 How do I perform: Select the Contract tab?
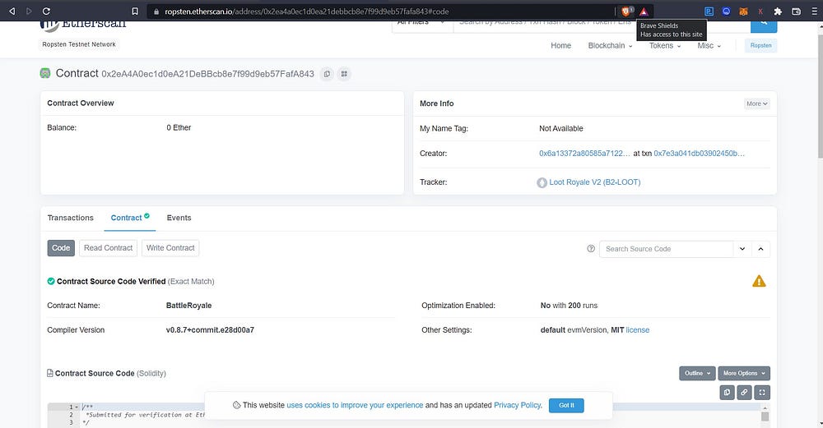pos(130,218)
